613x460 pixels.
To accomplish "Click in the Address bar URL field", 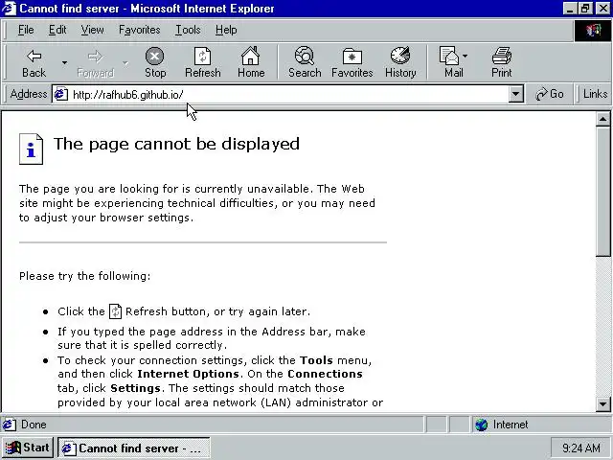I will coord(288,95).
